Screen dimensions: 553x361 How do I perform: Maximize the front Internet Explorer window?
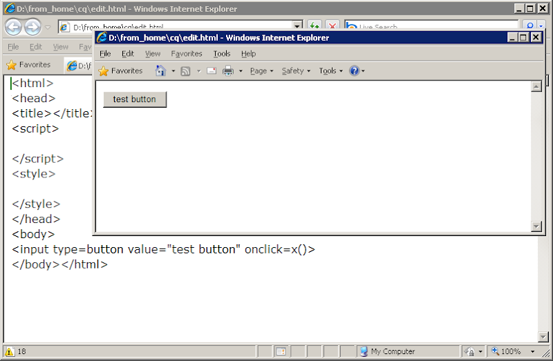[x=524, y=37]
